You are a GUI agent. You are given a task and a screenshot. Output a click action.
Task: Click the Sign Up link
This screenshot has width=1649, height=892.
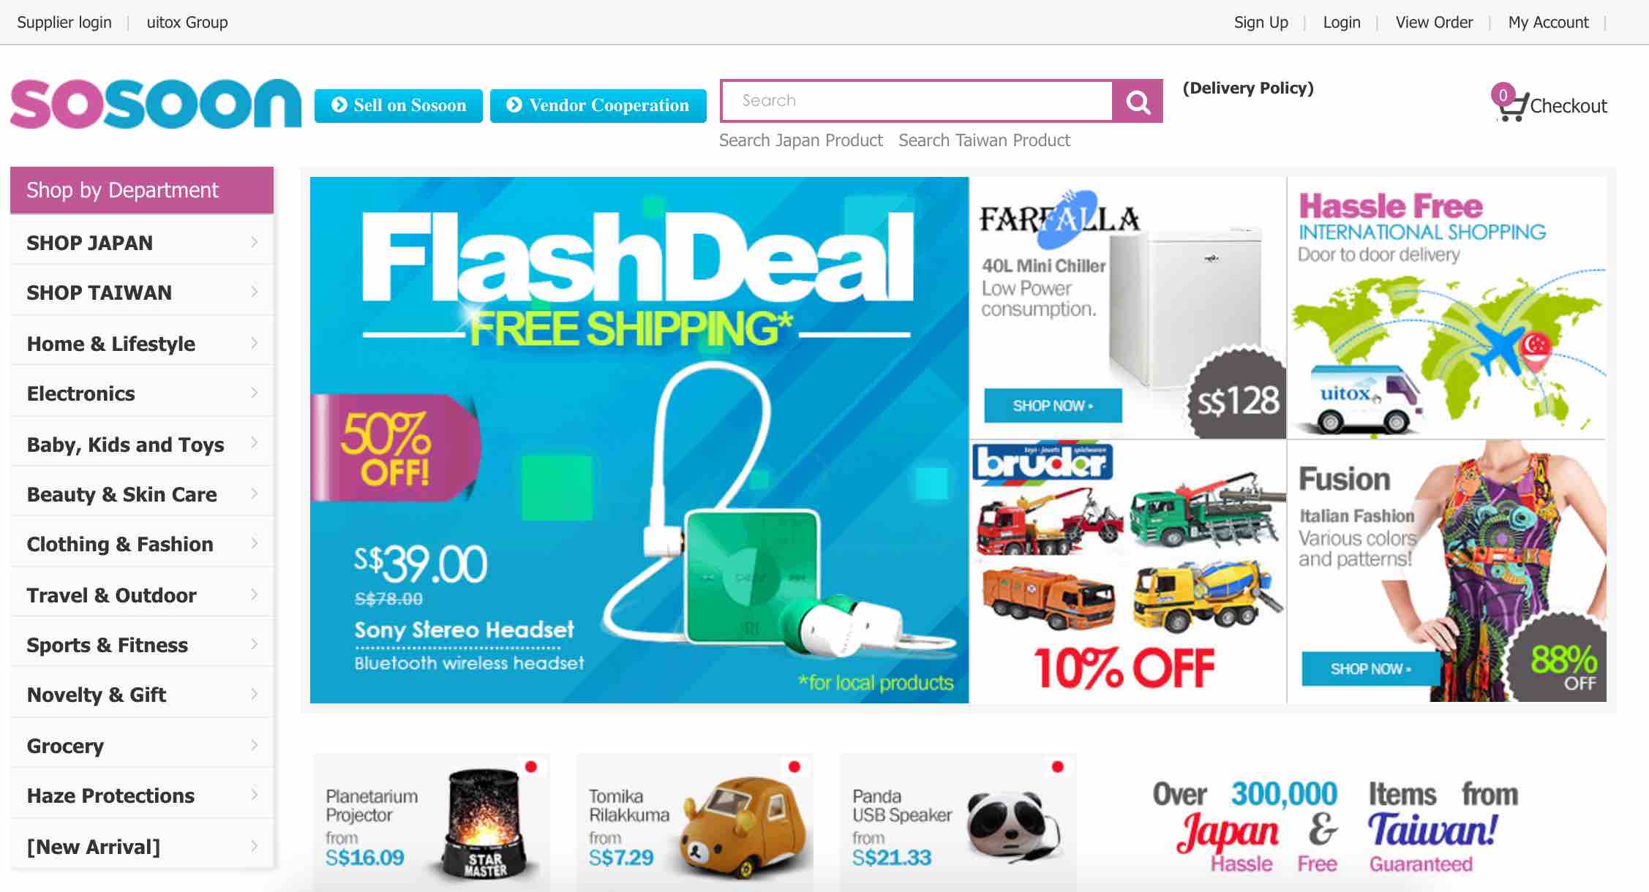coord(1261,23)
